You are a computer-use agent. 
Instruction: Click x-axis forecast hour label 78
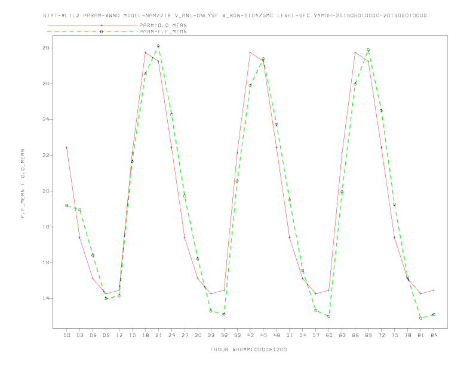click(407, 335)
